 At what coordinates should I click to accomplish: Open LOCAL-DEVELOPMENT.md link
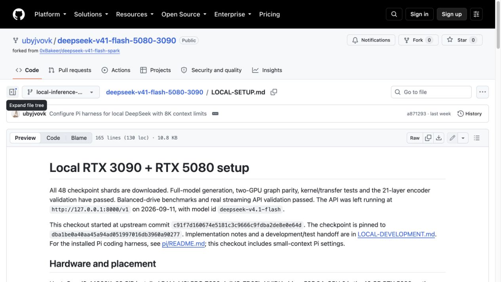pos(396,234)
